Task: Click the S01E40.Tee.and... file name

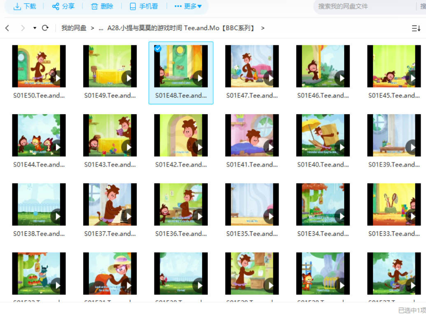Action: (323, 165)
